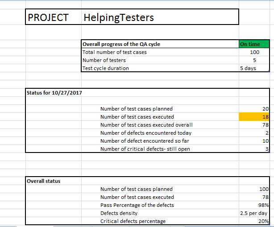This screenshot has height=227, width=274.
Task: Select the 5 days duration cell
Action: coord(254,68)
